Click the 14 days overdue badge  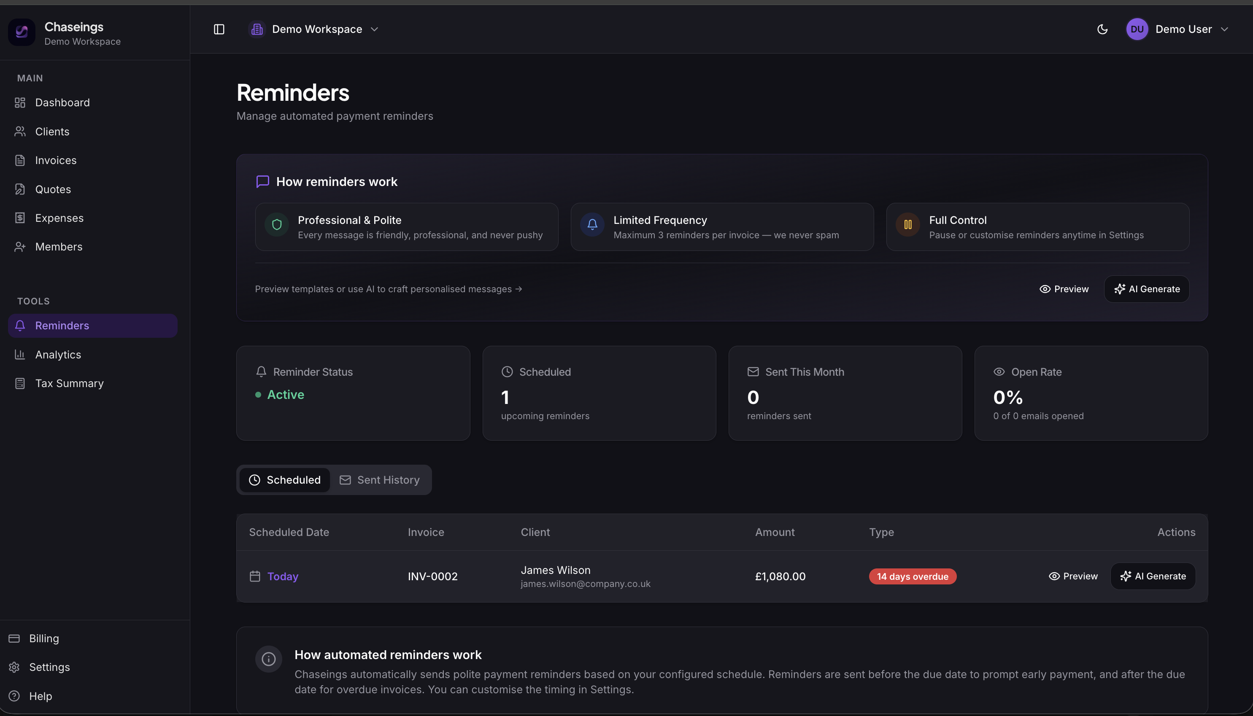[x=912, y=576]
